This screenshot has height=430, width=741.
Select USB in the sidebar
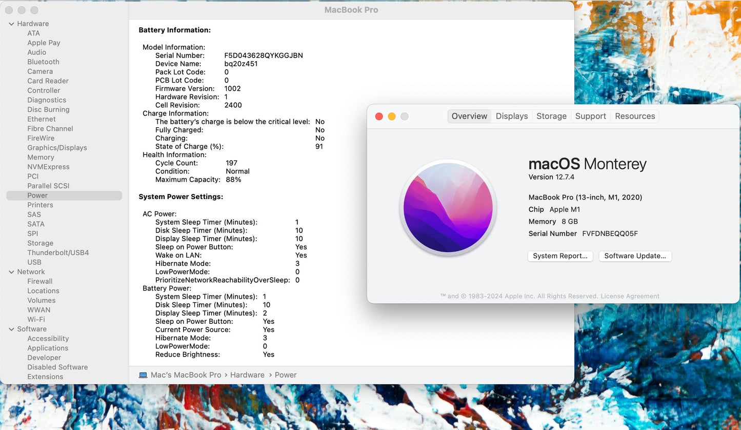coord(34,262)
